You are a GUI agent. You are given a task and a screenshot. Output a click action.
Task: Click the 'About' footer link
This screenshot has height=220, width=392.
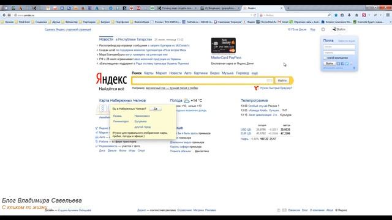point(330,210)
